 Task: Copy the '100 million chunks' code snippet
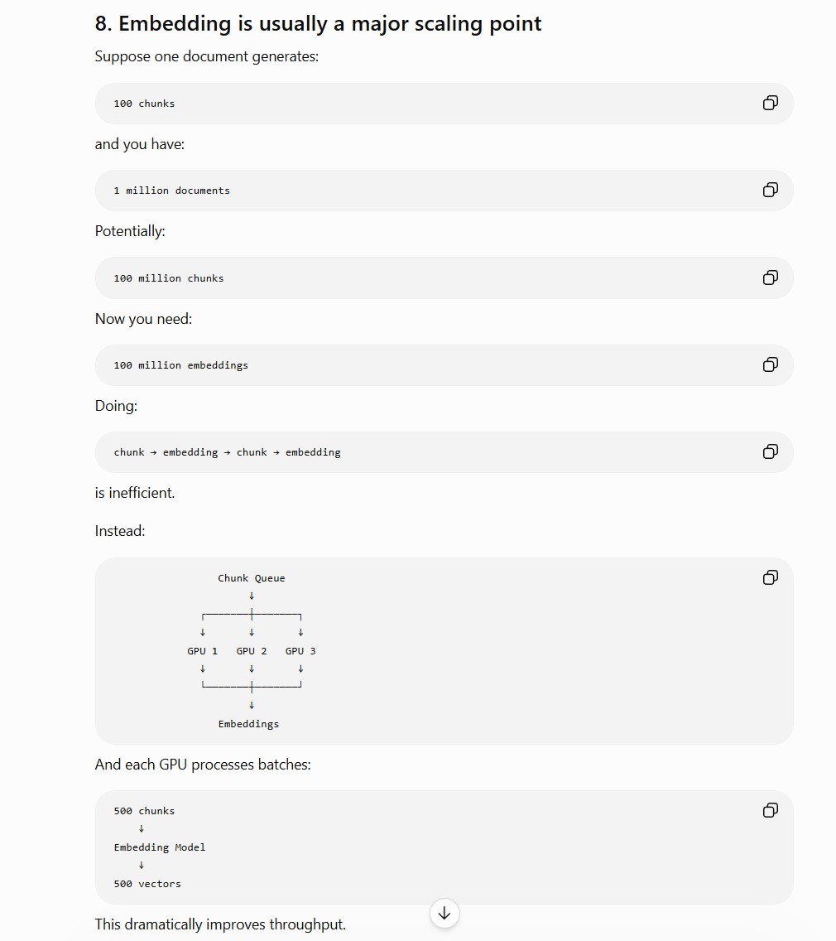point(770,277)
